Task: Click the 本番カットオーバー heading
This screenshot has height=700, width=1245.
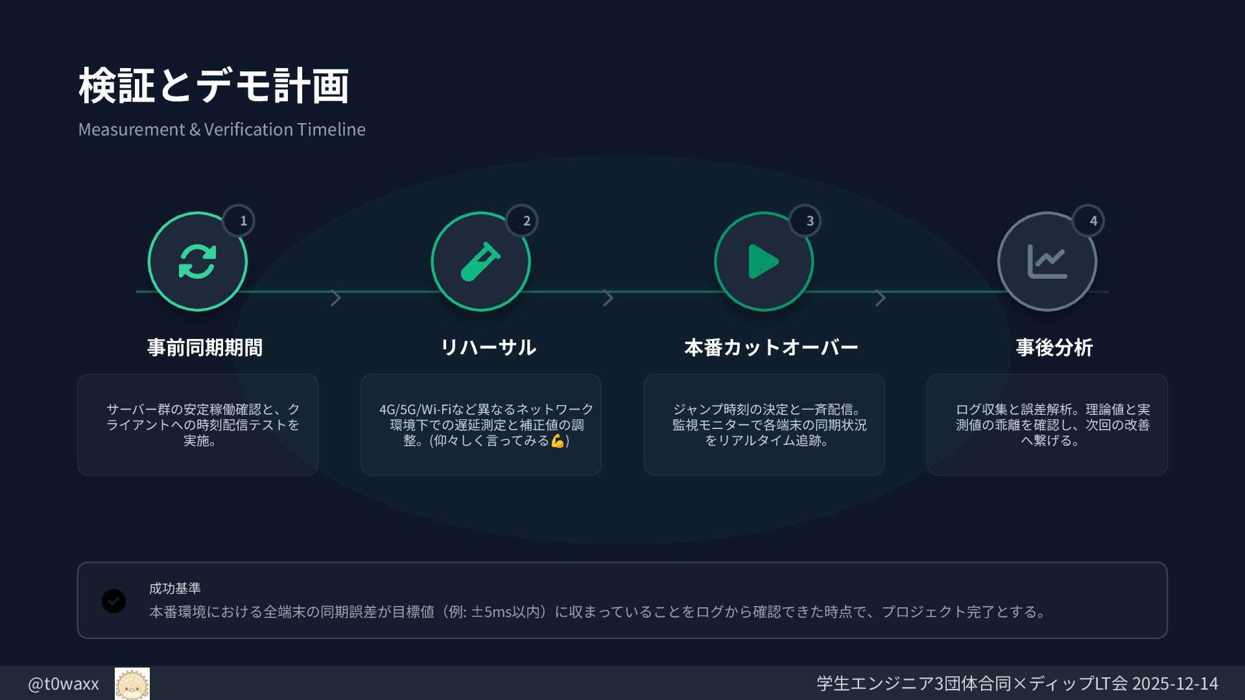Action: [771, 347]
